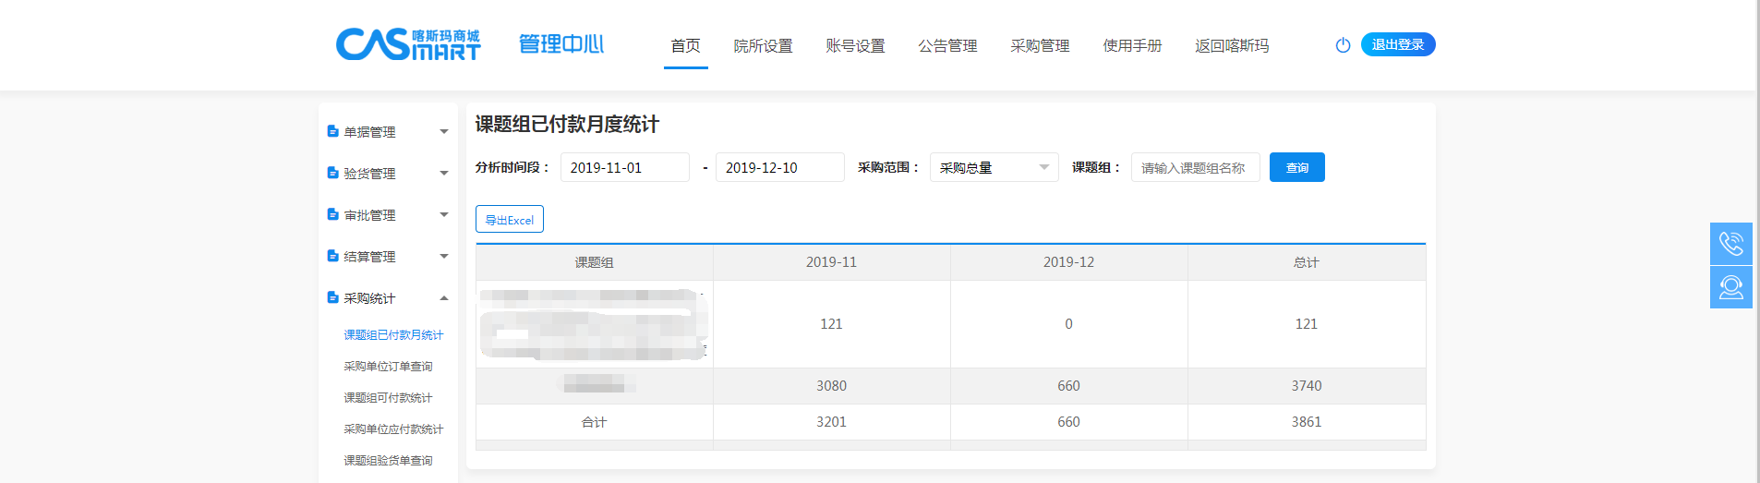Expand the 单据管理 sidebar arrow
Viewport: 1760px width, 483px height.
444,132
